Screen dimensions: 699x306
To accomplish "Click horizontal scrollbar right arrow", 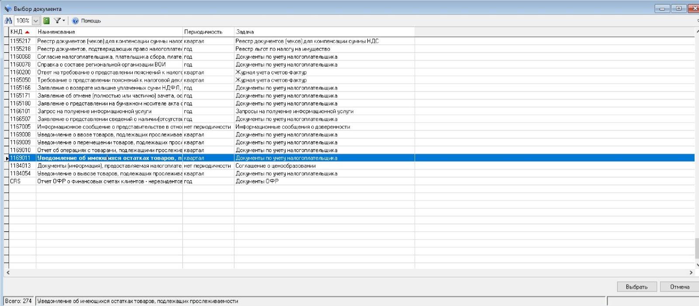I will pyautogui.click(x=691, y=272).
